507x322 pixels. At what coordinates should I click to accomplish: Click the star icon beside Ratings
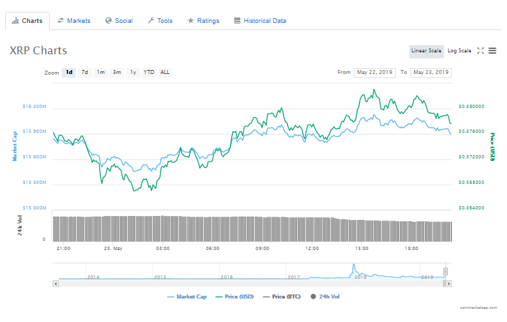pyautogui.click(x=191, y=21)
